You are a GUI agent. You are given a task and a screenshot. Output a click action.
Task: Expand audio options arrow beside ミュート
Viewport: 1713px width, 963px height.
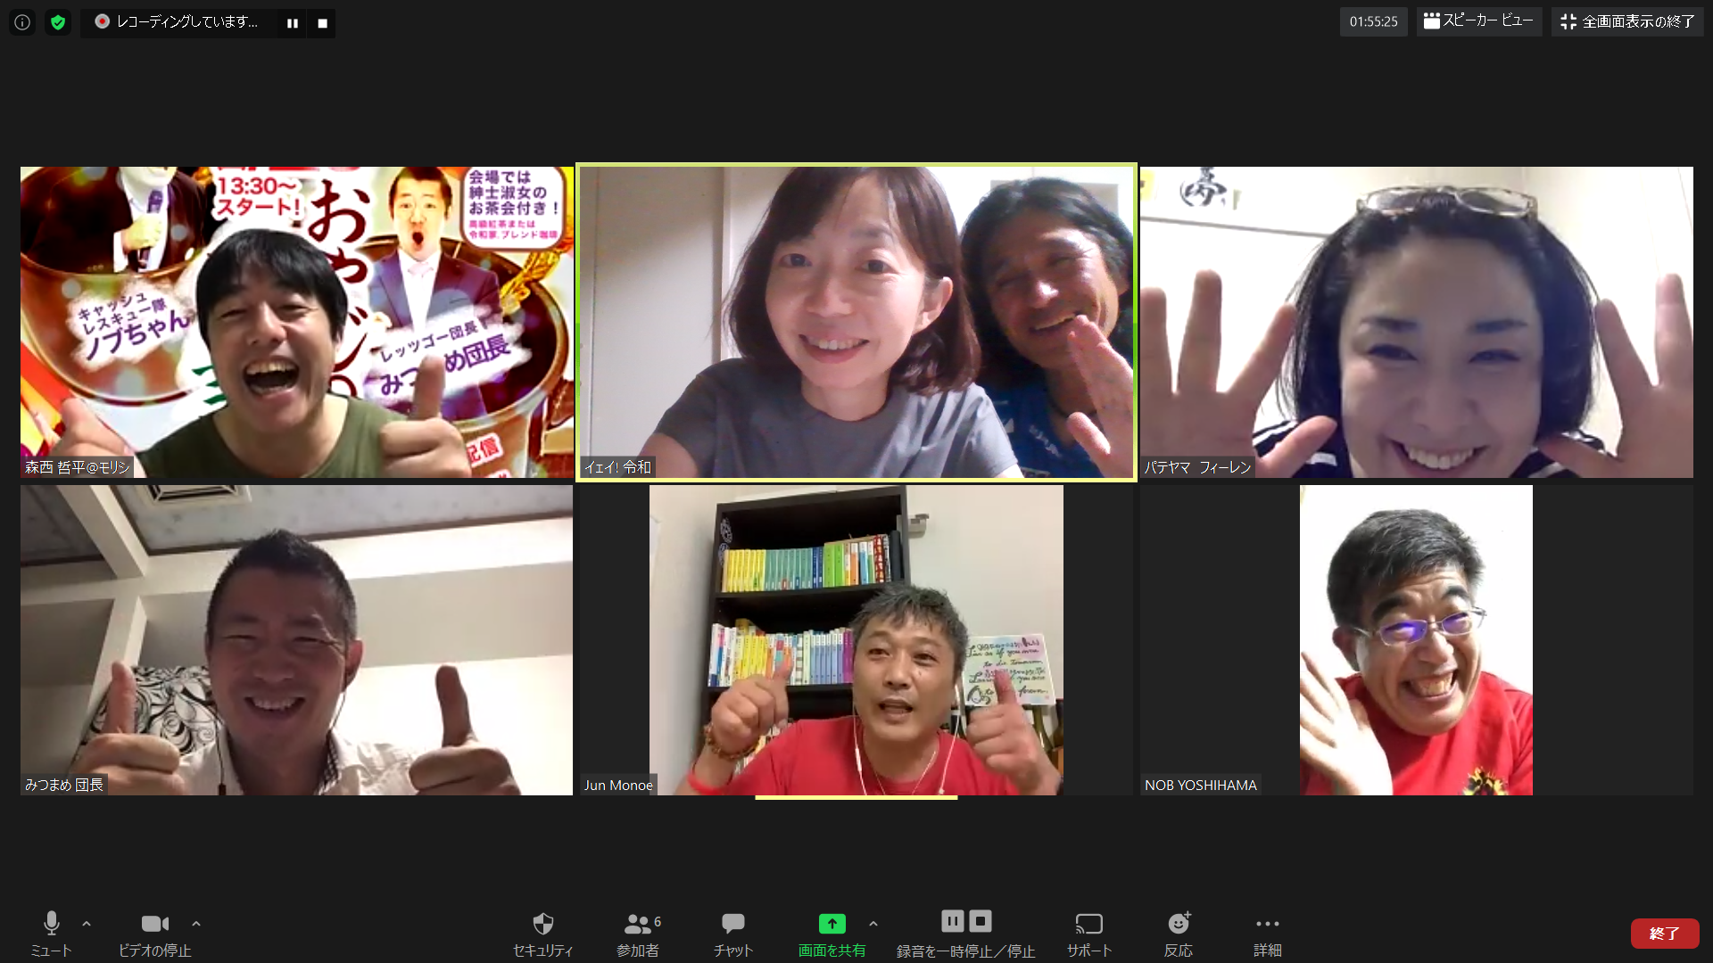pyautogui.click(x=87, y=924)
